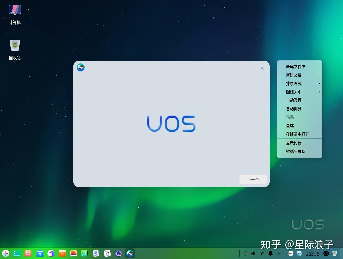Mute the system volume from the tray
343x259 pixels.
[253, 253]
